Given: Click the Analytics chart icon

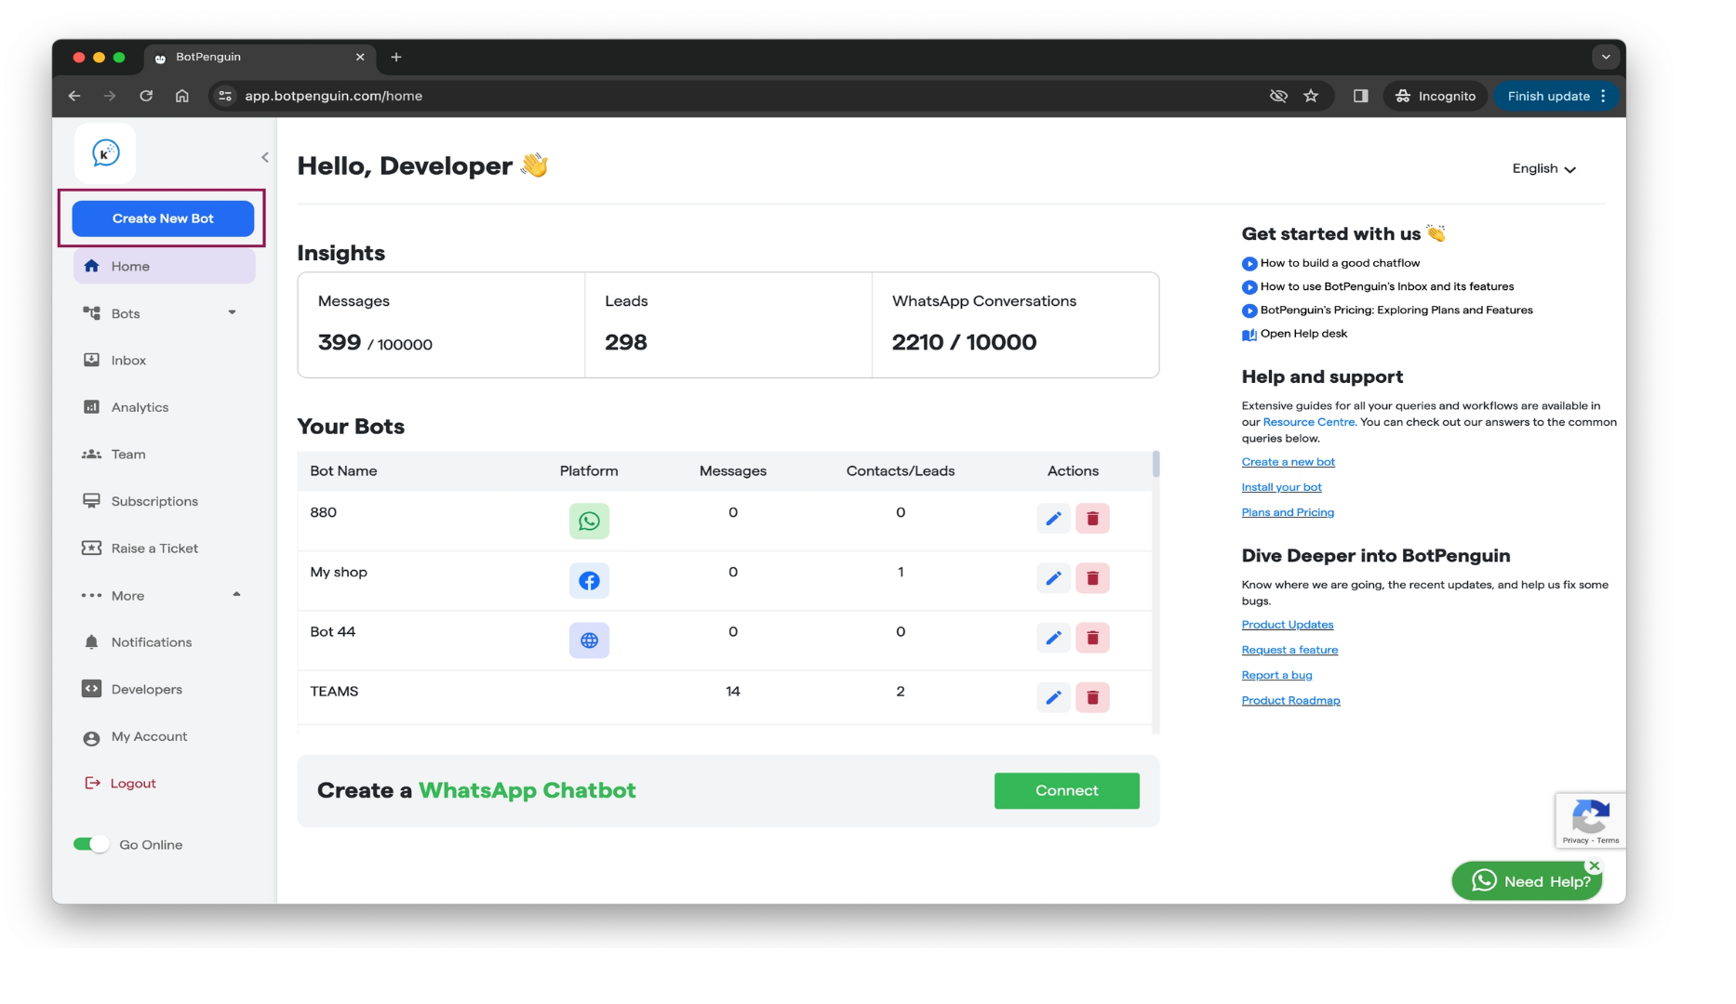Looking at the screenshot, I should [x=91, y=407].
